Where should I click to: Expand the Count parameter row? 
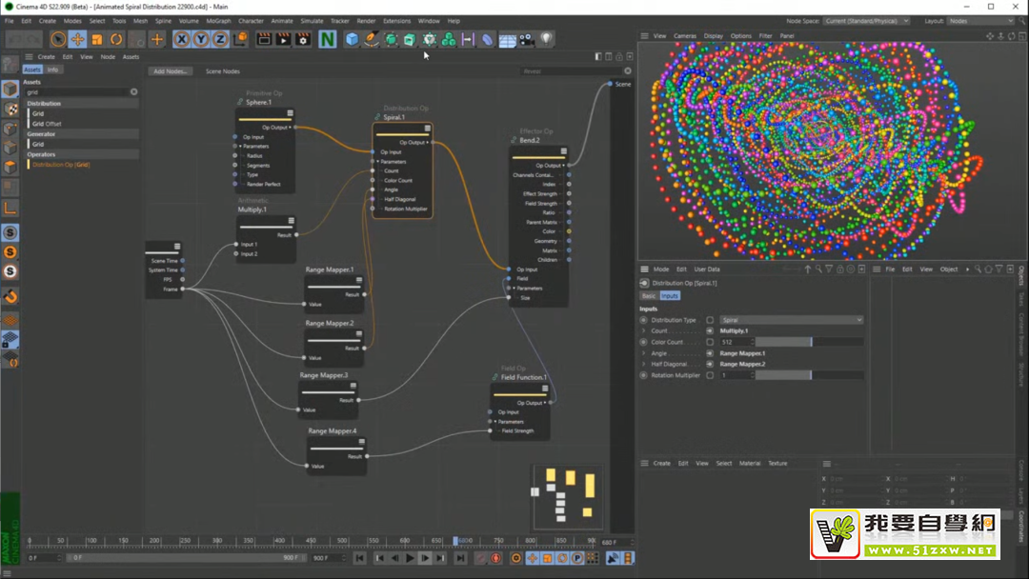tap(644, 330)
